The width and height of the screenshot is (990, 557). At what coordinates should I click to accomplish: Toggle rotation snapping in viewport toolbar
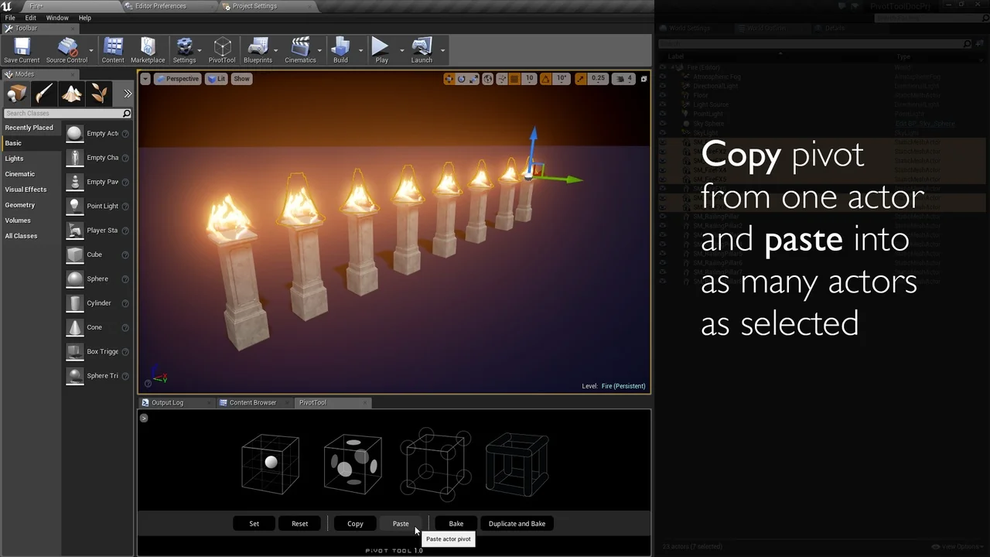click(x=544, y=78)
